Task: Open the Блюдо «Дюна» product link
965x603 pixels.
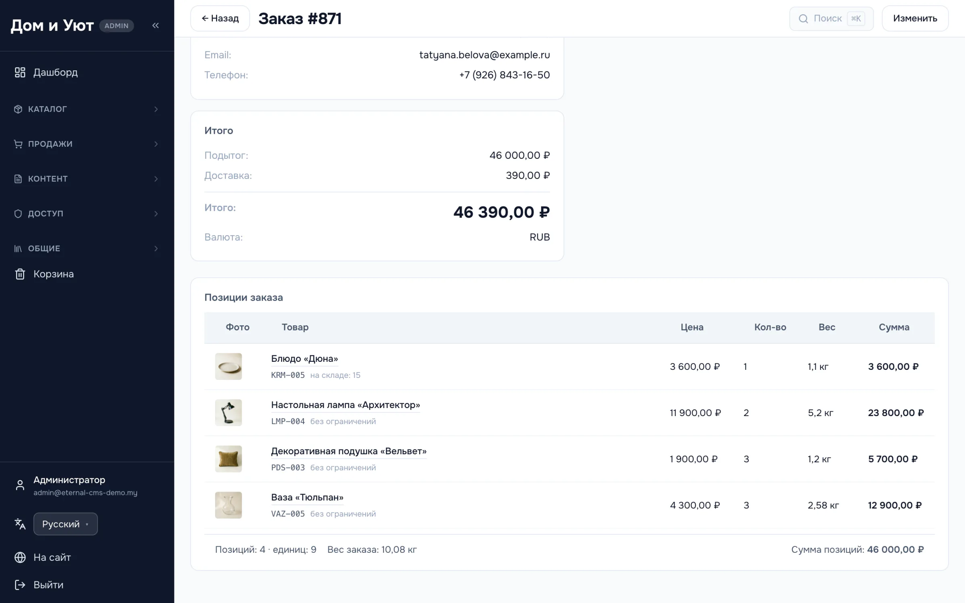Action: point(304,359)
